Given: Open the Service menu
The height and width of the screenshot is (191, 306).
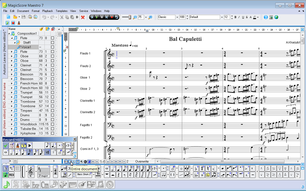Looking at the screenshot, I should pos(83,11).
